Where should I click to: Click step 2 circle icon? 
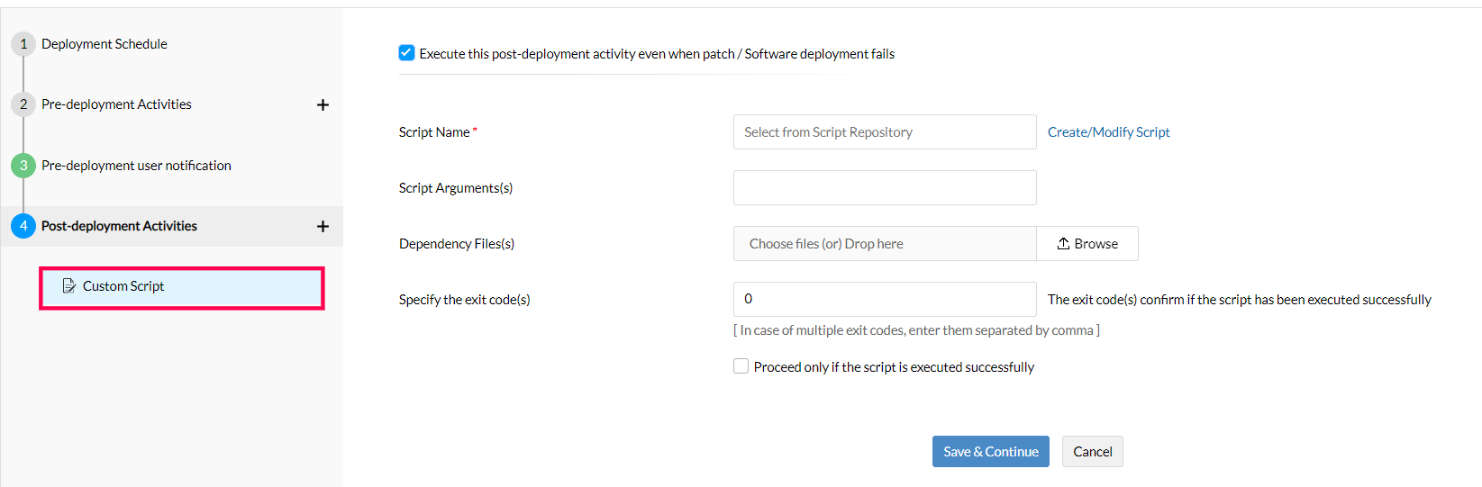[23, 104]
